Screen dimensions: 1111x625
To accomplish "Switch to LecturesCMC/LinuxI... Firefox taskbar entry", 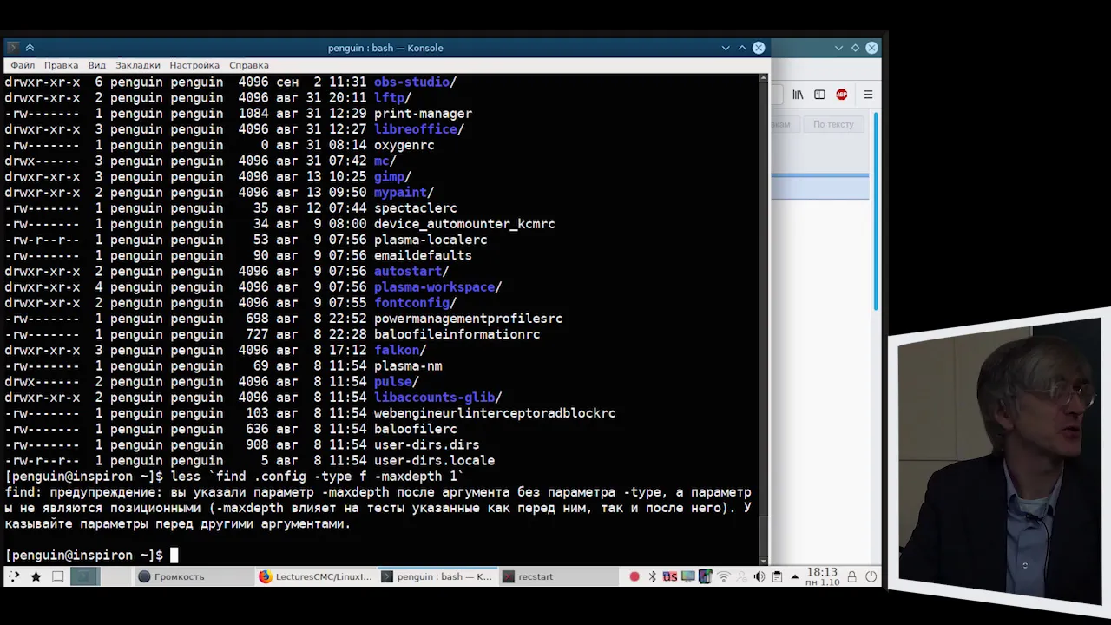I will click(316, 576).
